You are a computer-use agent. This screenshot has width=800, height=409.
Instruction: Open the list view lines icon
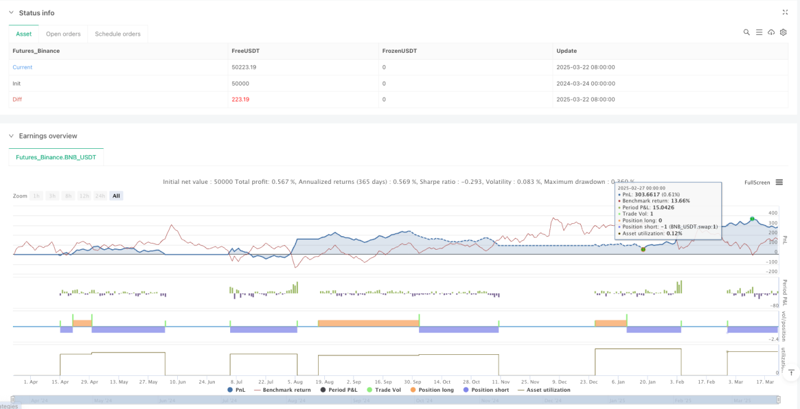(x=759, y=32)
